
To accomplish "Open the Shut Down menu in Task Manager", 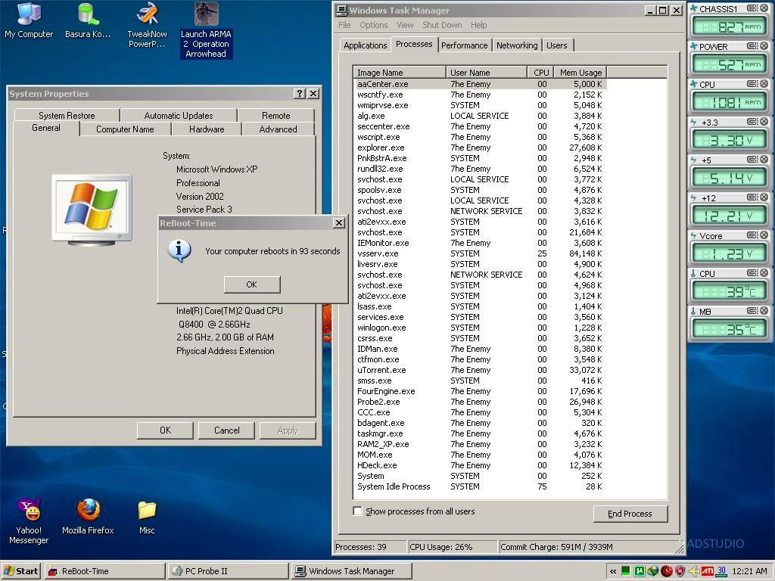I will 442,25.
